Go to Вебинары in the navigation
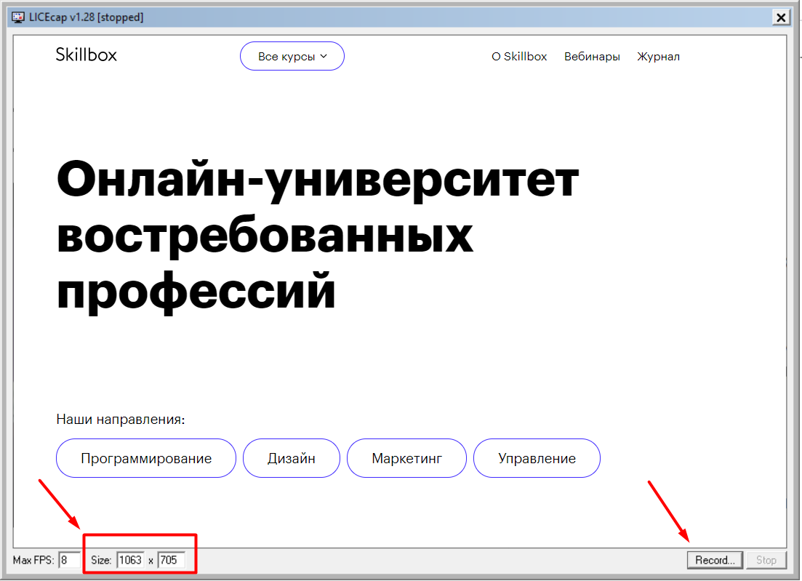Viewport: 802px width, 581px height. tap(592, 56)
